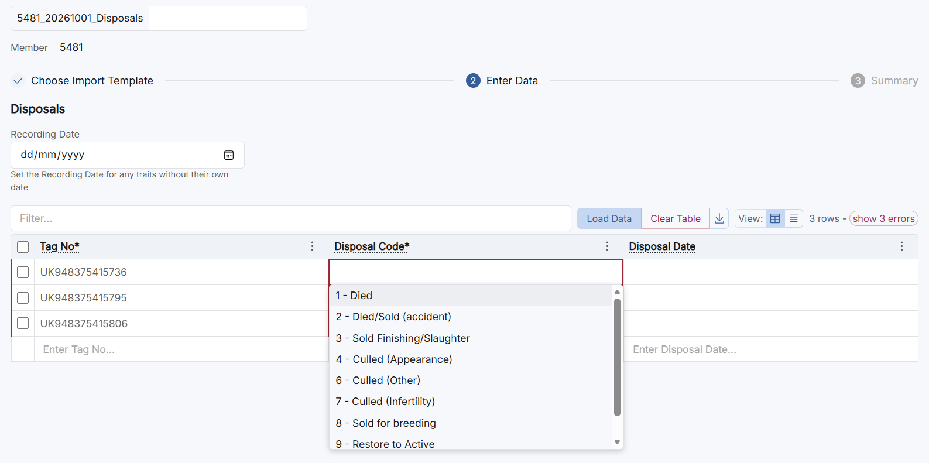Choose '3 - Sold Finishing/Slaughter' option
929x463 pixels.
pos(471,338)
